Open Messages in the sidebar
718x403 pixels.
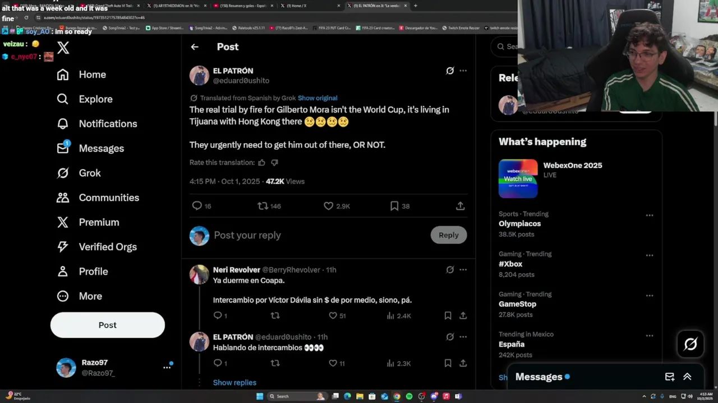tap(90, 148)
